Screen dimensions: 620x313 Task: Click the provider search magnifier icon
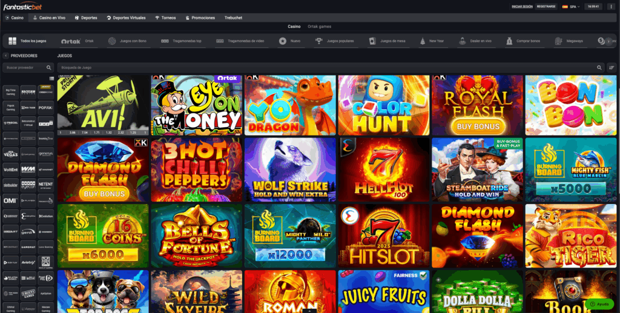pos(48,68)
